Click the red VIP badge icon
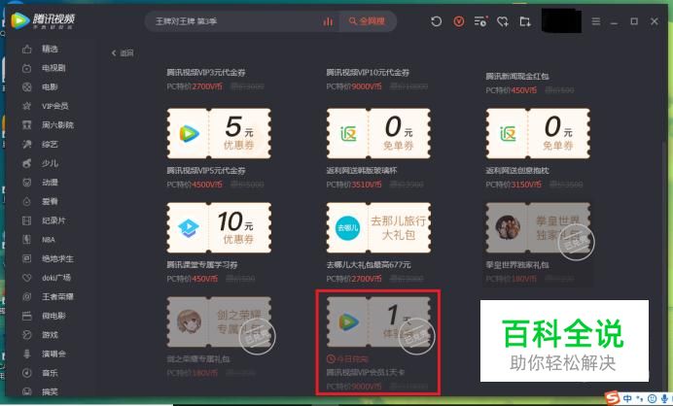Viewport: 673px width, 406px height. pos(459,21)
